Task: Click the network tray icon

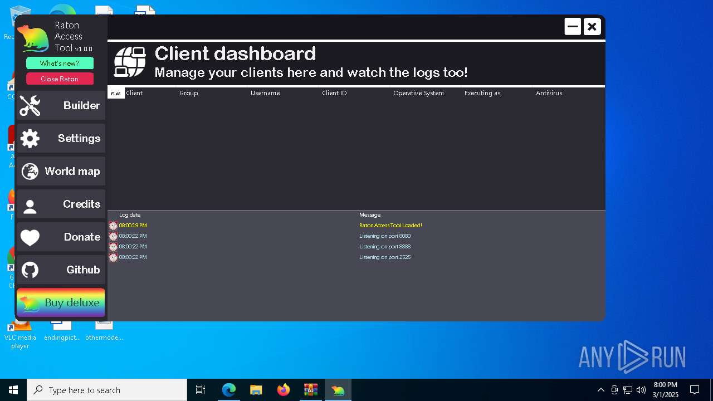Action: click(x=628, y=390)
